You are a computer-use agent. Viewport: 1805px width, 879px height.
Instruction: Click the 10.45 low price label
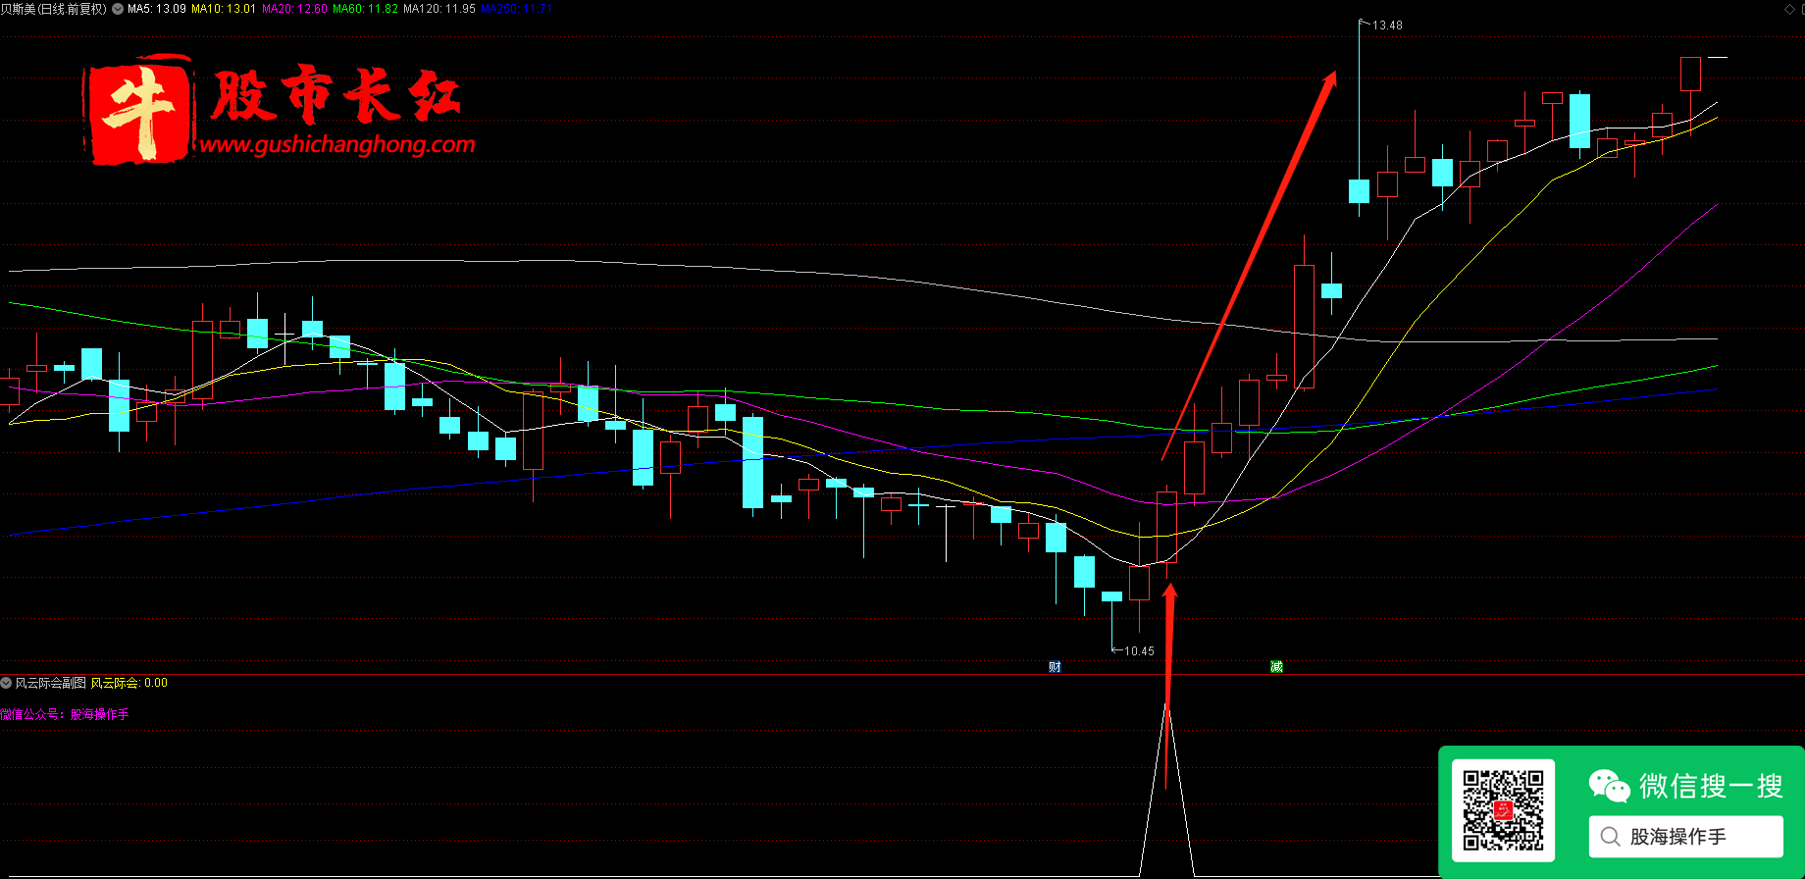1139,651
